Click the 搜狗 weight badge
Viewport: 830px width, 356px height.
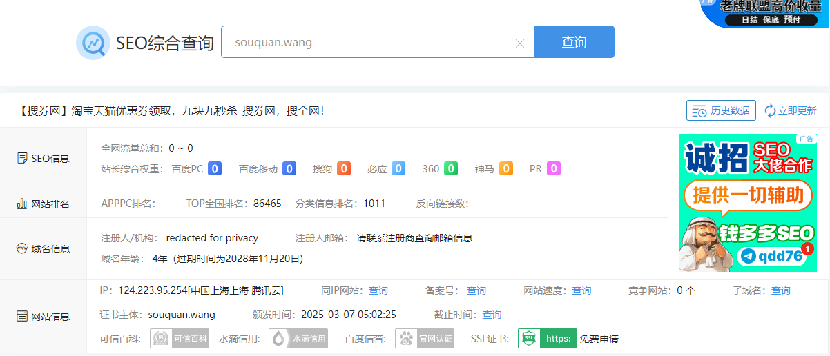[x=344, y=168]
